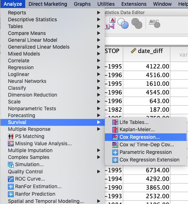Expand the General Linear Model submenu arrow

(99, 40)
